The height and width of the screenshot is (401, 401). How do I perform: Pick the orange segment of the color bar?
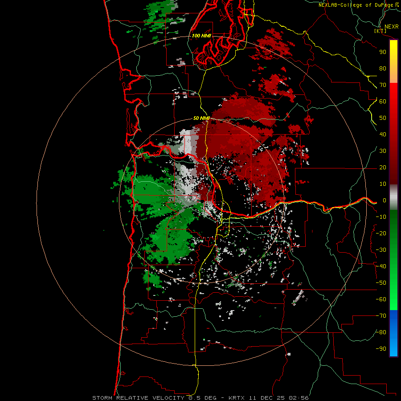(393, 76)
